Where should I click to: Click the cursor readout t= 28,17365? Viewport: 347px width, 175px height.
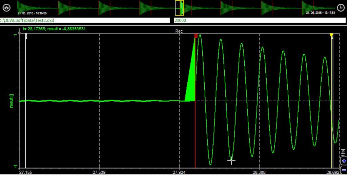point(54,29)
